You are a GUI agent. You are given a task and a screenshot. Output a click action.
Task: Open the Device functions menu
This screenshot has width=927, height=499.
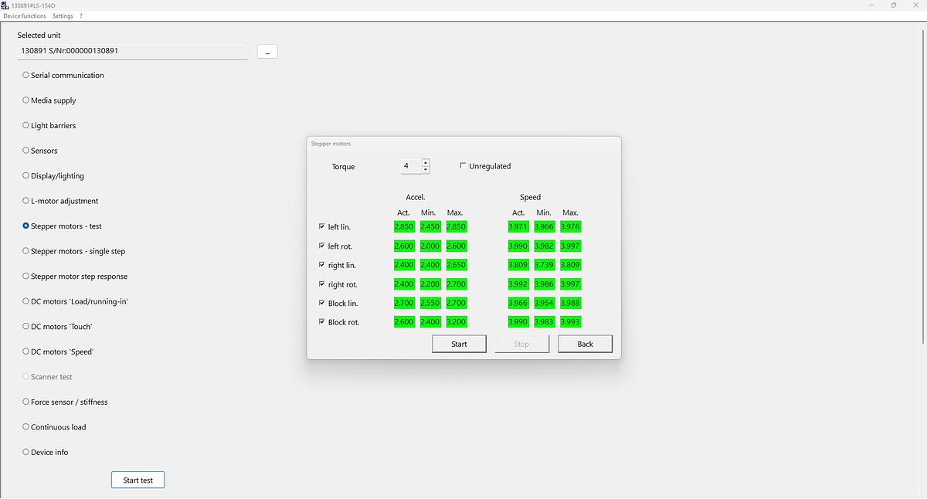(25, 15)
